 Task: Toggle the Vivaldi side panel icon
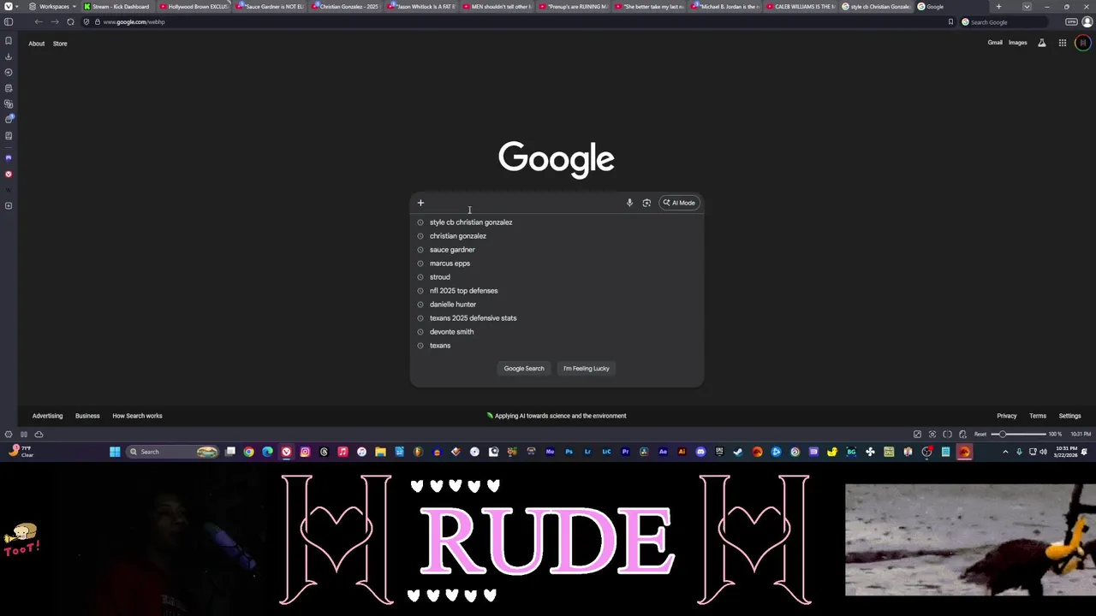click(x=9, y=21)
